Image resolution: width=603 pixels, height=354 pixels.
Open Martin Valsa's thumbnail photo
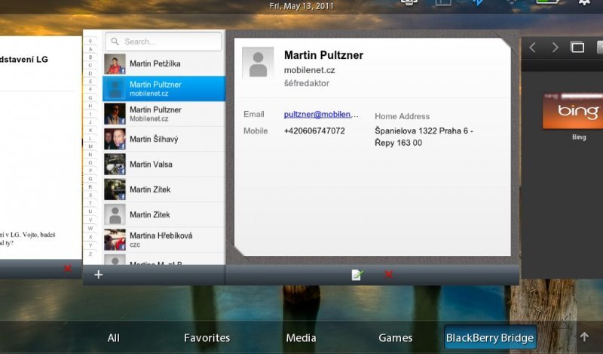pyautogui.click(x=115, y=164)
